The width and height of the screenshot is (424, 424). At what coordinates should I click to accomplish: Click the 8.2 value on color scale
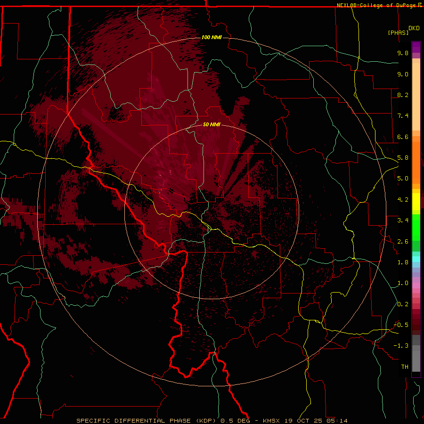pos(403,95)
